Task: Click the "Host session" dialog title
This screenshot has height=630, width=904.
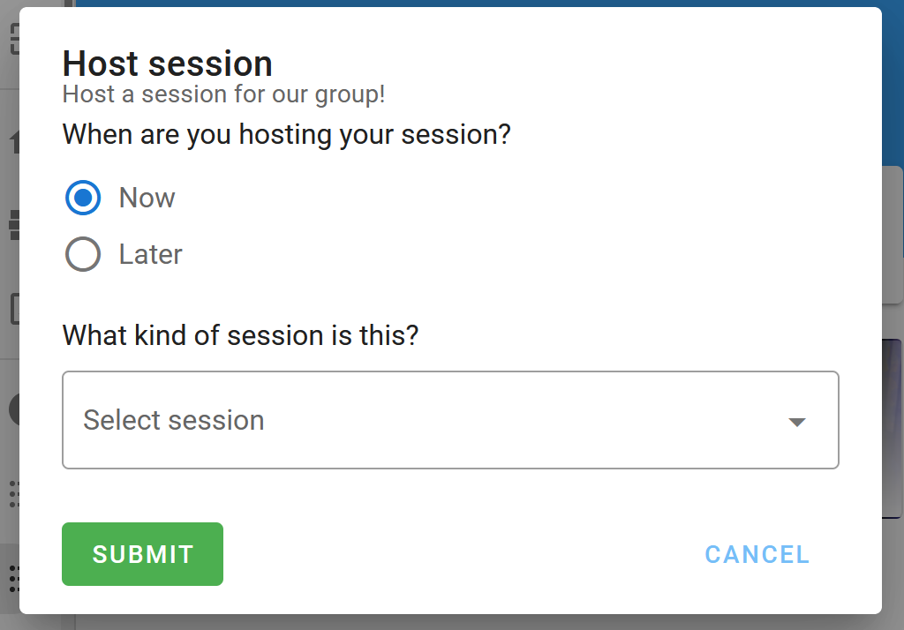Action: coord(167,64)
